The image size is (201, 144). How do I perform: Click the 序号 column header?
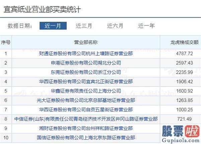6,42
